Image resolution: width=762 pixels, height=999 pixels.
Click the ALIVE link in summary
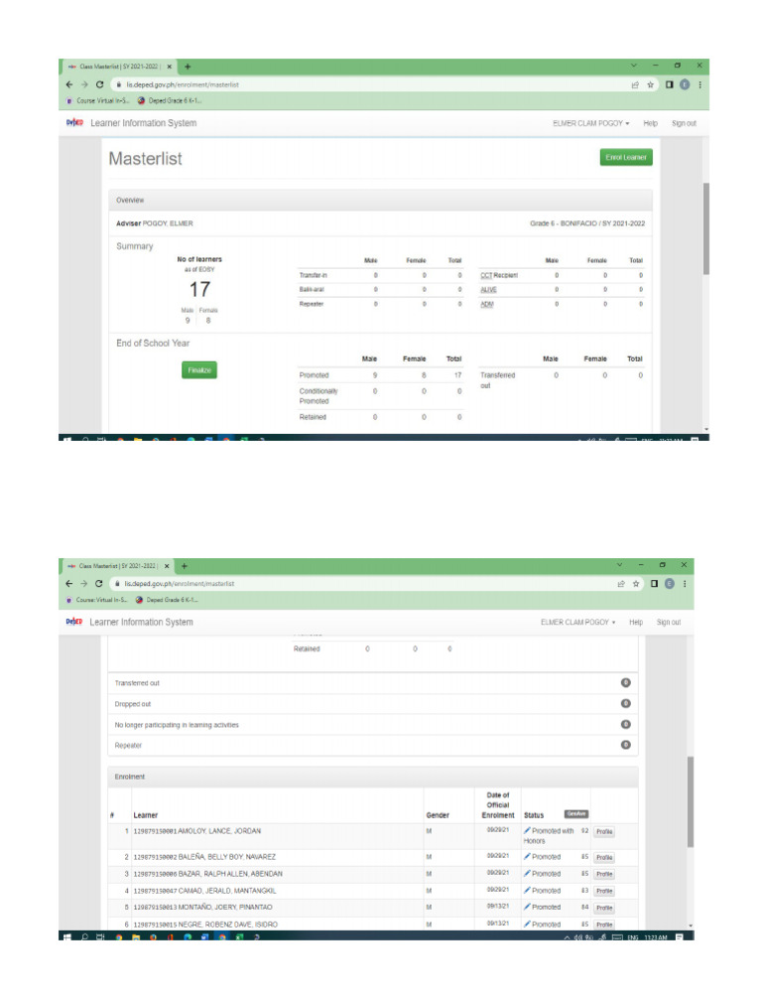pos(488,290)
